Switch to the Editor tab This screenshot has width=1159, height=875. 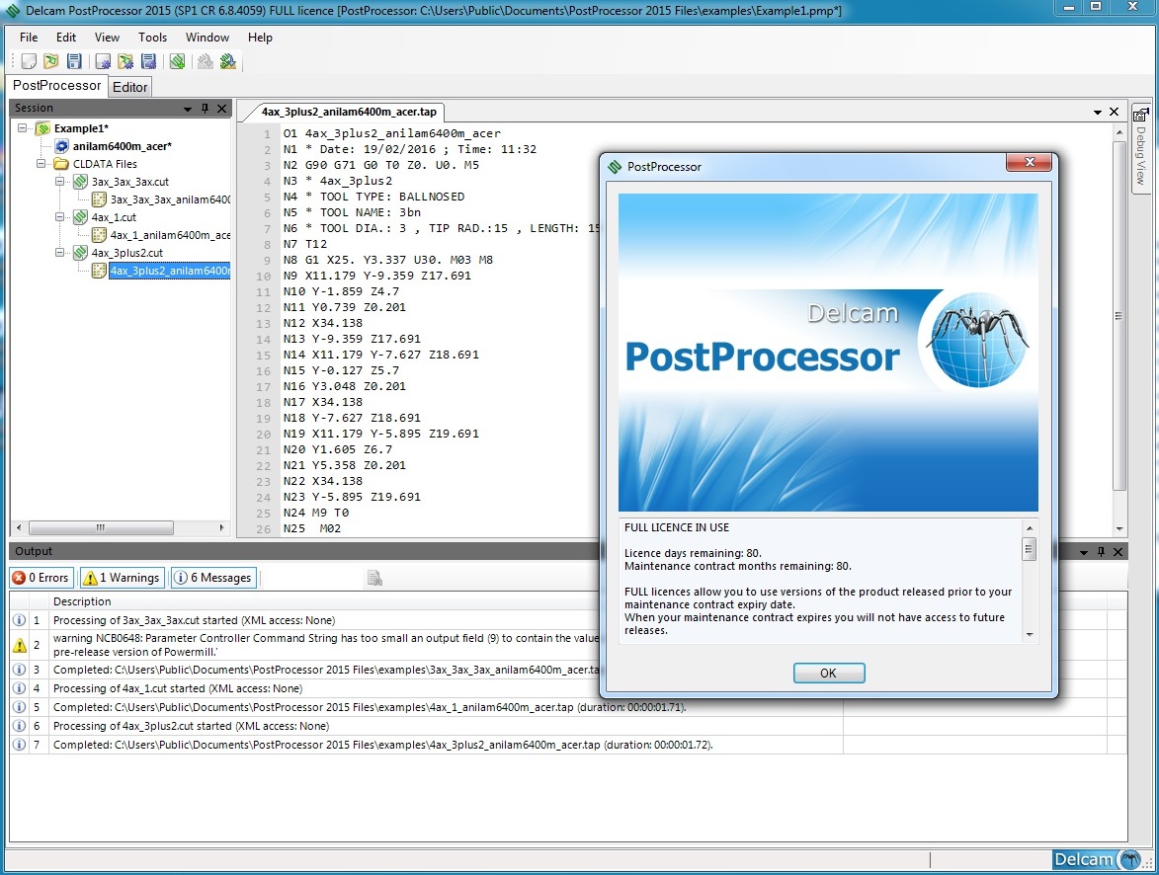[x=130, y=87]
